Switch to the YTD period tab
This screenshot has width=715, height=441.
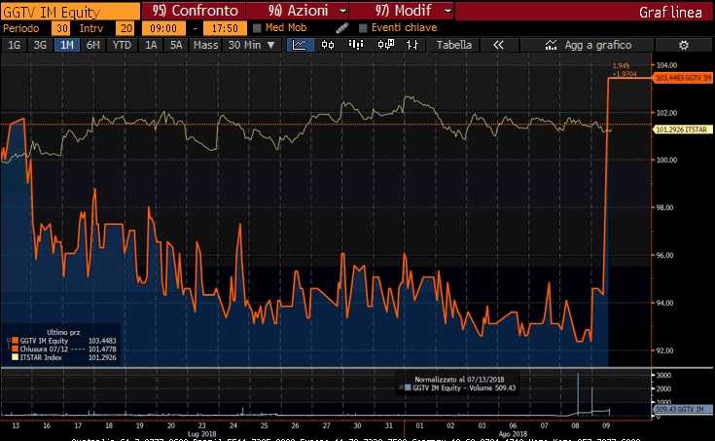122,45
